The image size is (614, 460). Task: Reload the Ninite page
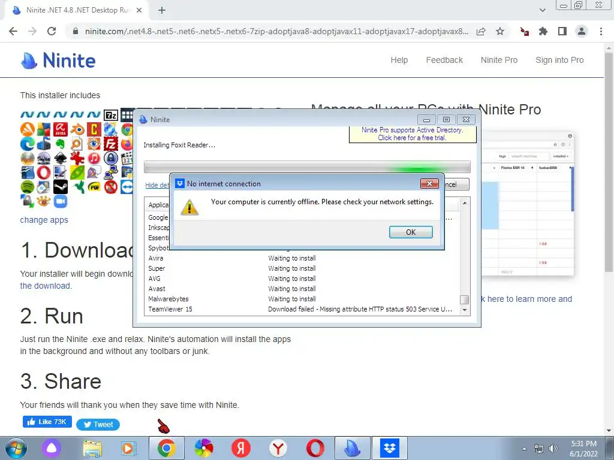(52, 31)
